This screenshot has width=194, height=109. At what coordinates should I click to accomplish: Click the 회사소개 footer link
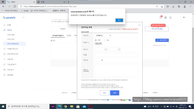64,93
